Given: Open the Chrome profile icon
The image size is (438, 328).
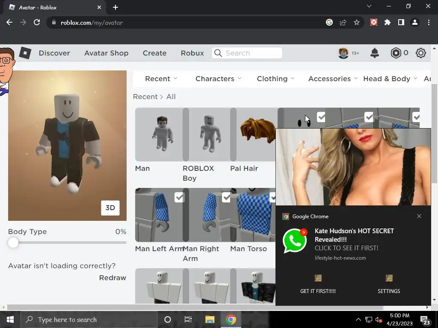Looking at the screenshot, I should coord(415,23).
